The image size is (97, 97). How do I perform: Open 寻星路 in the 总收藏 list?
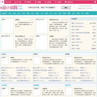tap(82, 68)
